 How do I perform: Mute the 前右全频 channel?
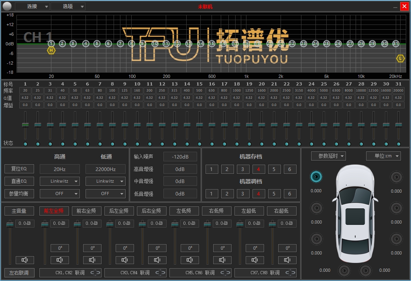tap(92, 260)
